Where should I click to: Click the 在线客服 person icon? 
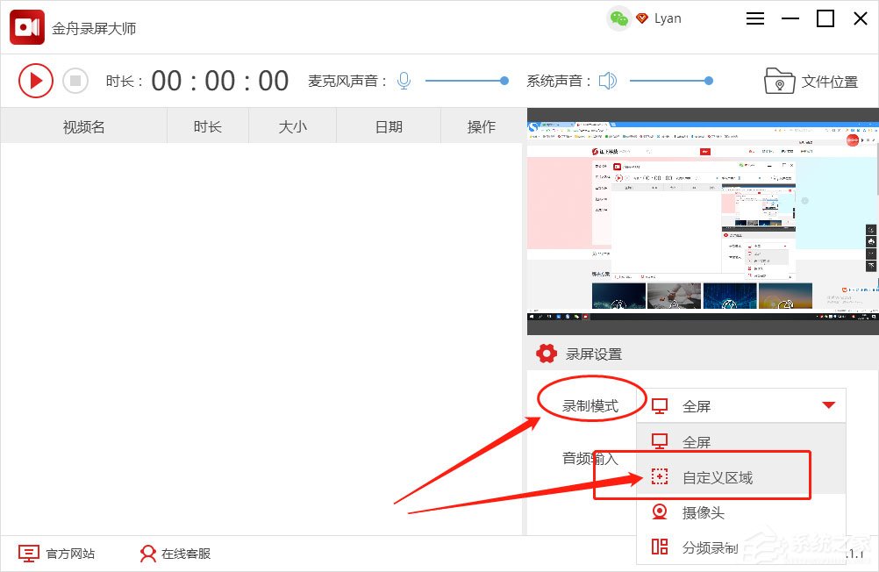pos(147,554)
